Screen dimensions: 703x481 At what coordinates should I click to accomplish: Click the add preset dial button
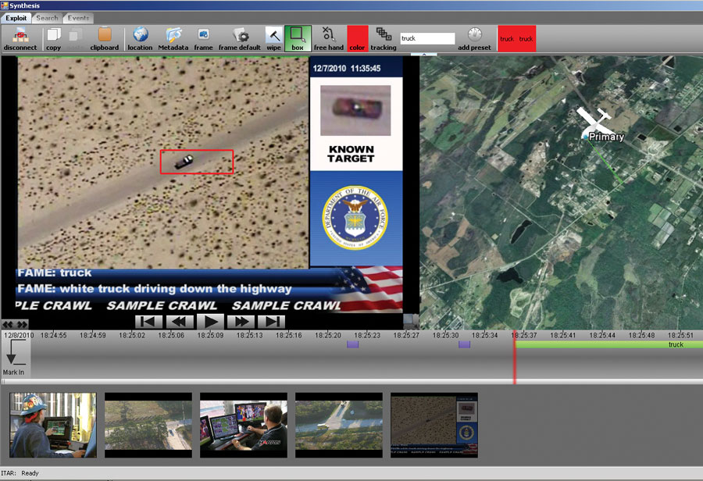coord(473,36)
